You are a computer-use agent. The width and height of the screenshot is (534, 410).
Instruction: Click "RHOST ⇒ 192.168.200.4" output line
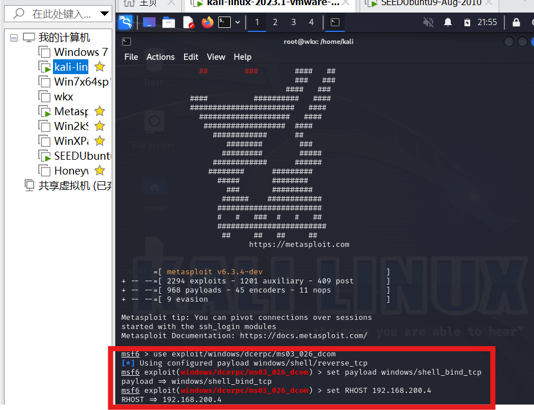tap(172, 399)
